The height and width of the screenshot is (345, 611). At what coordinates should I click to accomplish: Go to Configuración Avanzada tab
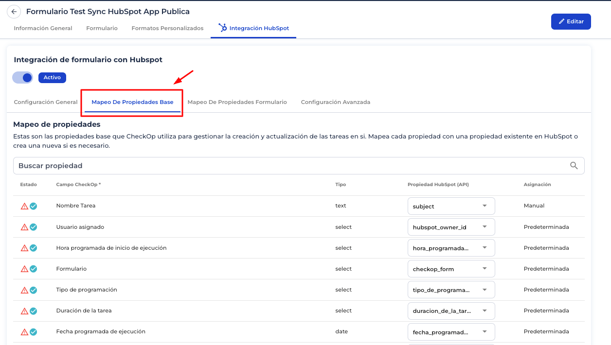335,102
